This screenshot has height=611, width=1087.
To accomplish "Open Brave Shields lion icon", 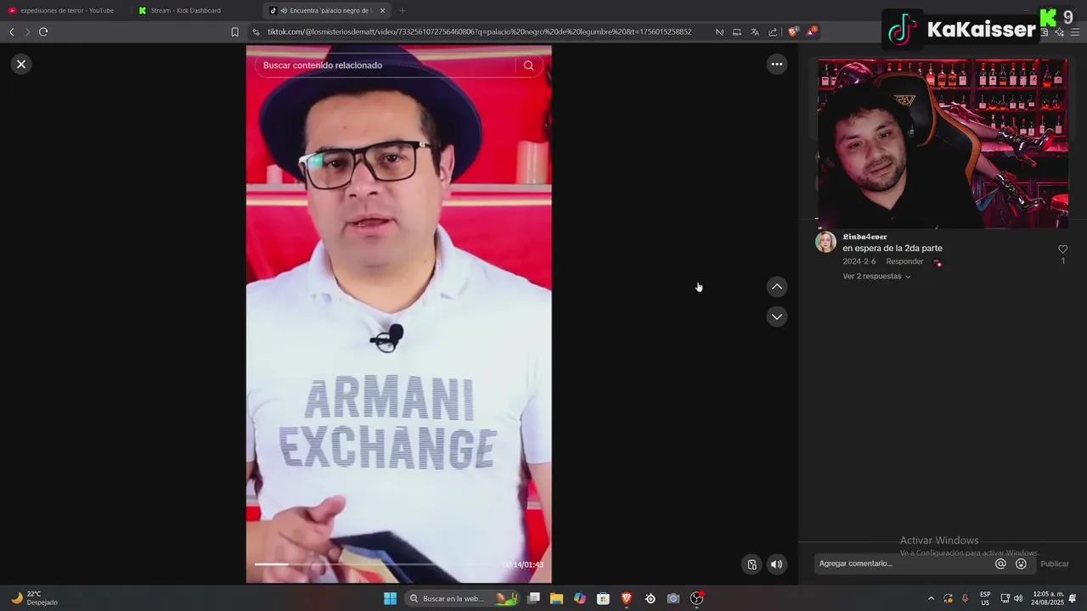I will click(793, 31).
